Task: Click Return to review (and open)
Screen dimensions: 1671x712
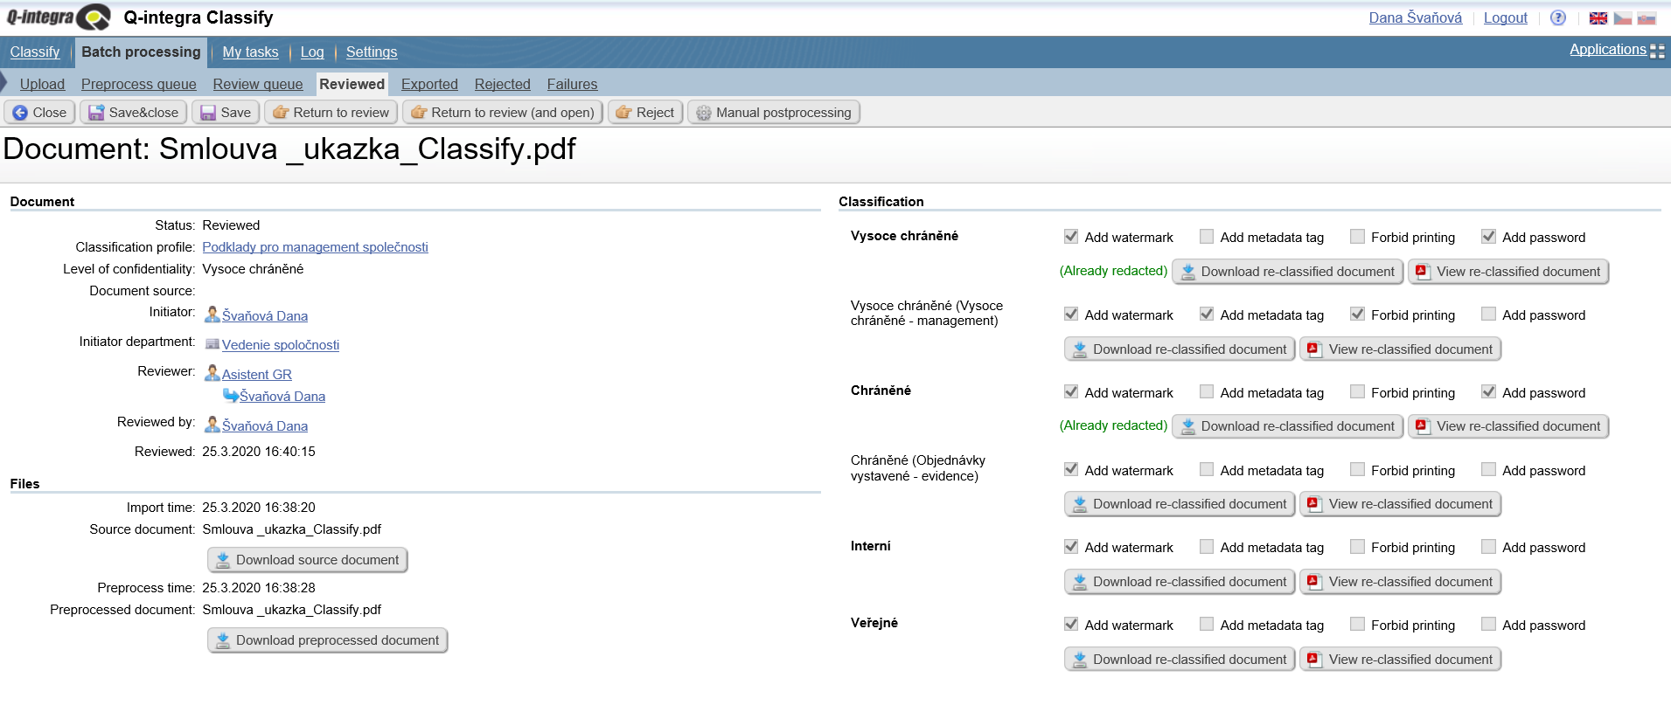Action: click(x=503, y=112)
